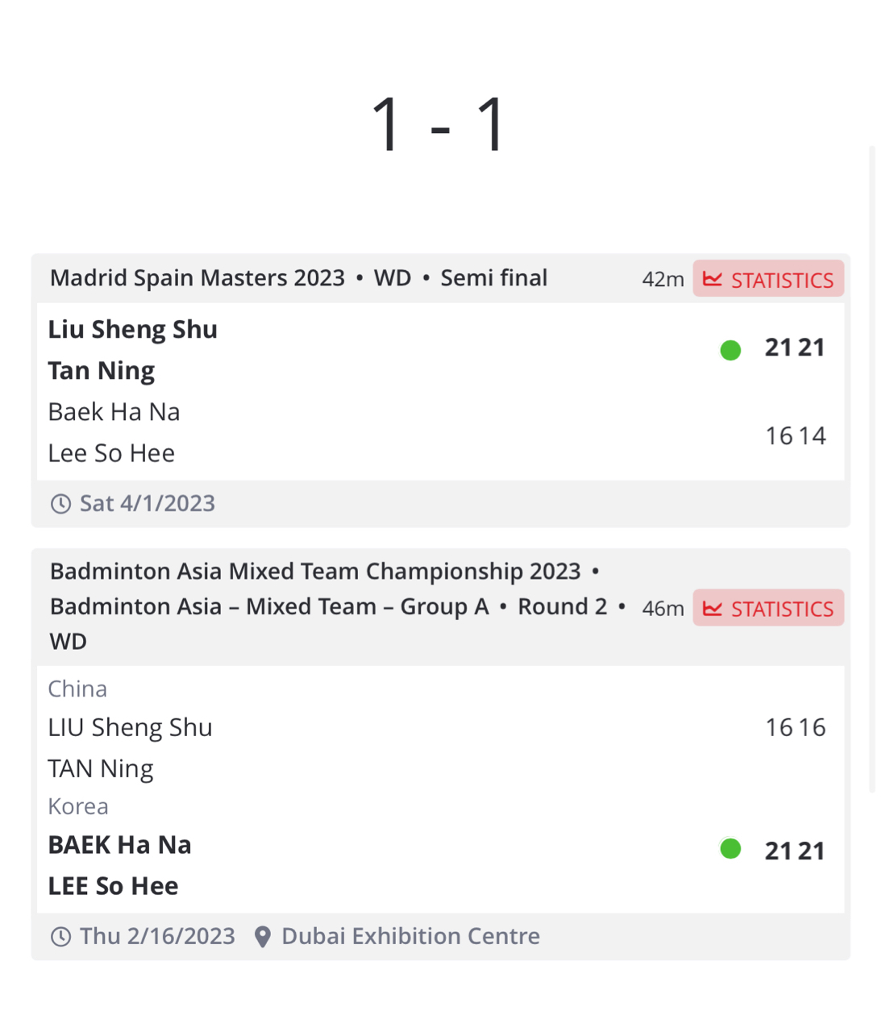Open statistics for Madrid Spain Masters match

768,279
